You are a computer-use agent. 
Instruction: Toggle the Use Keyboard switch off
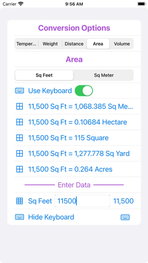point(84,91)
